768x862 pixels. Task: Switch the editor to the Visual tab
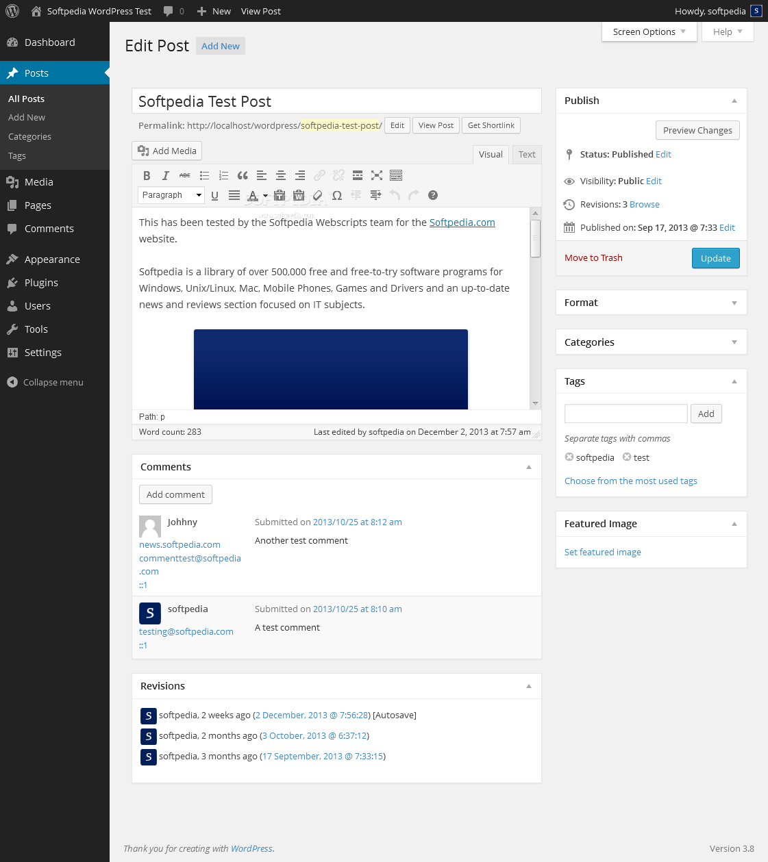tap(491, 155)
